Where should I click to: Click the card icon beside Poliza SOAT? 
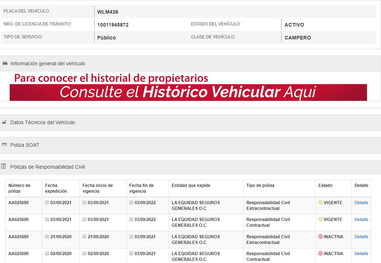point(4,145)
